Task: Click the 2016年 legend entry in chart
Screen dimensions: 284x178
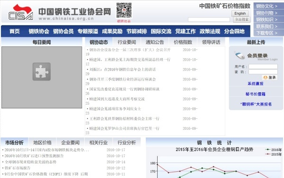Action: click(x=274, y=150)
